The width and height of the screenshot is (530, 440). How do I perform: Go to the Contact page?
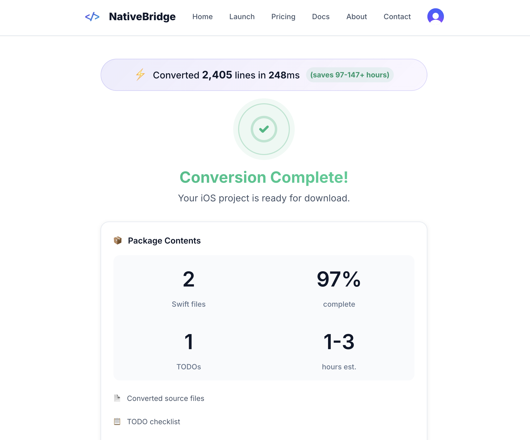(397, 17)
